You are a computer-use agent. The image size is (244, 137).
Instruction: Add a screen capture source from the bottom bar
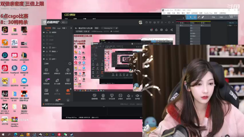(x=95, y=97)
